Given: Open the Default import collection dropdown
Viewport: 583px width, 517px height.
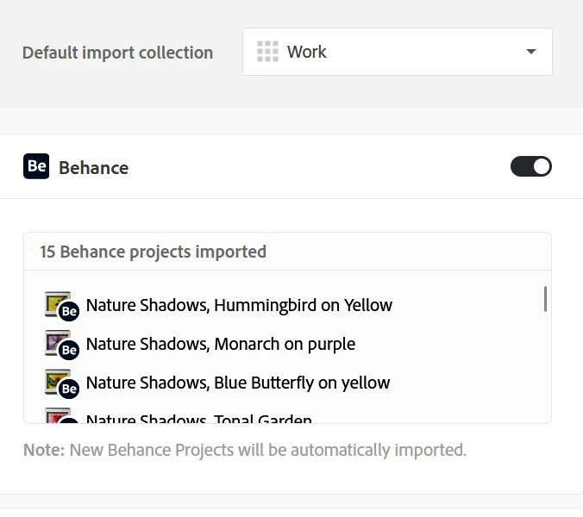Looking at the screenshot, I should [x=397, y=52].
